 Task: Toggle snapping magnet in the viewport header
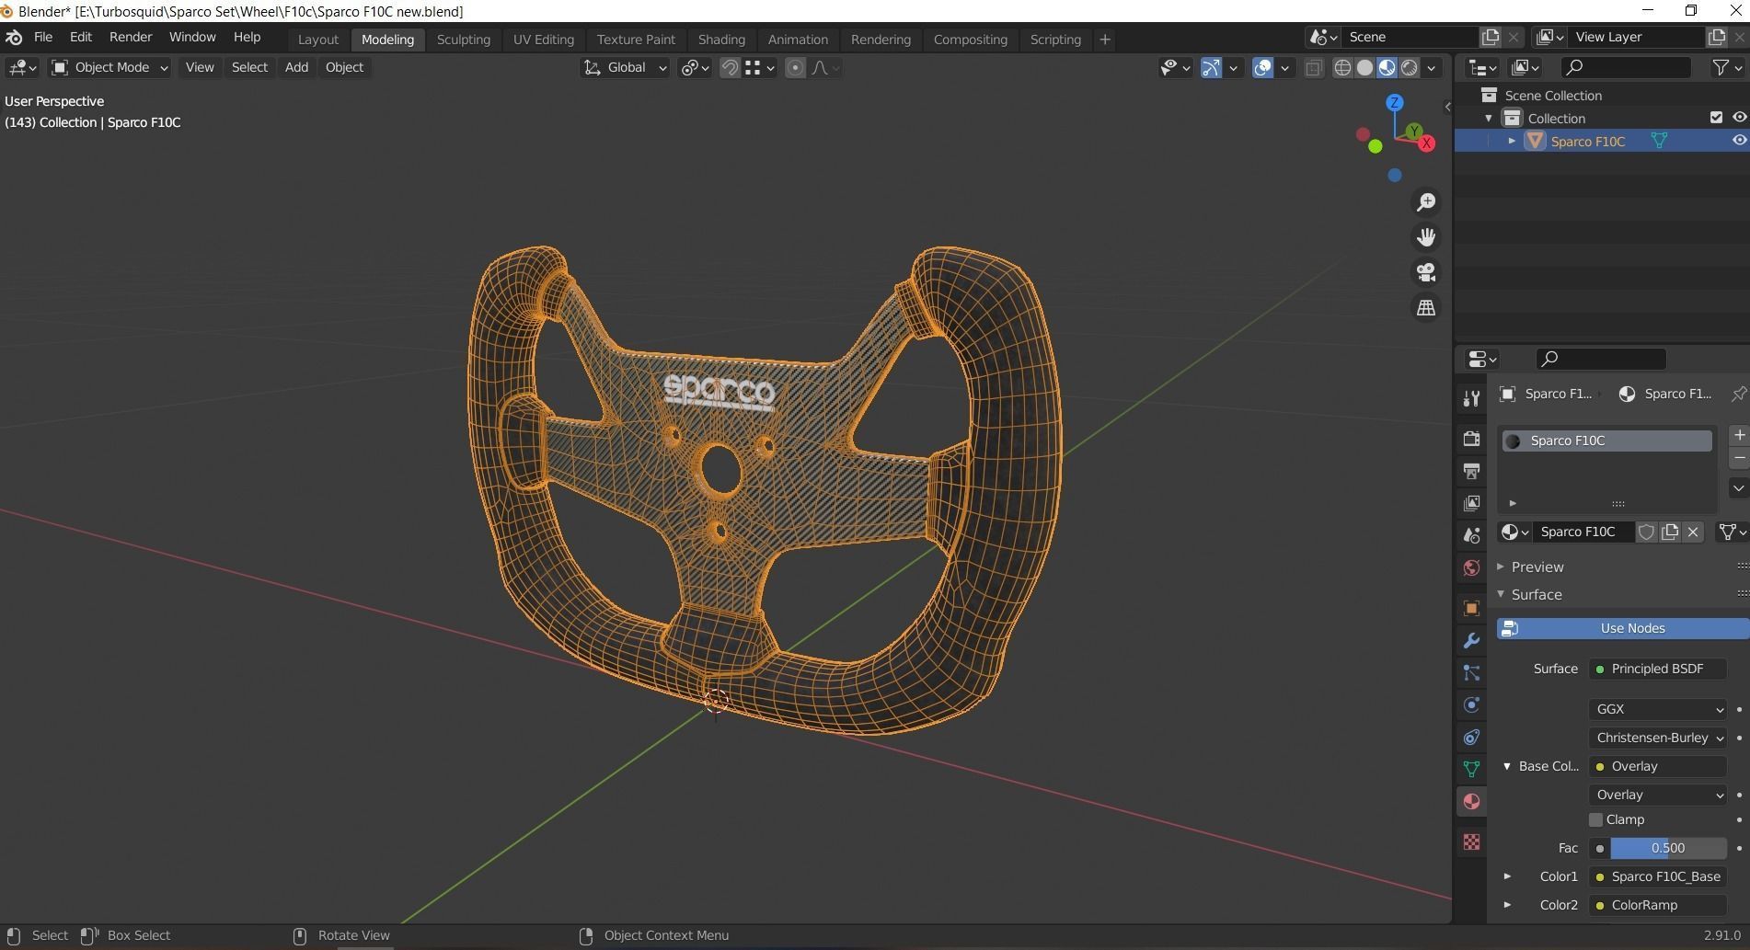coord(730,67)
